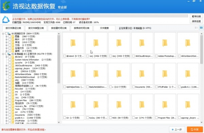This screenshot has width=204, height=133.
Task: Click the grid panel scroll-down arrow
Action: click(x=202, y=122)
